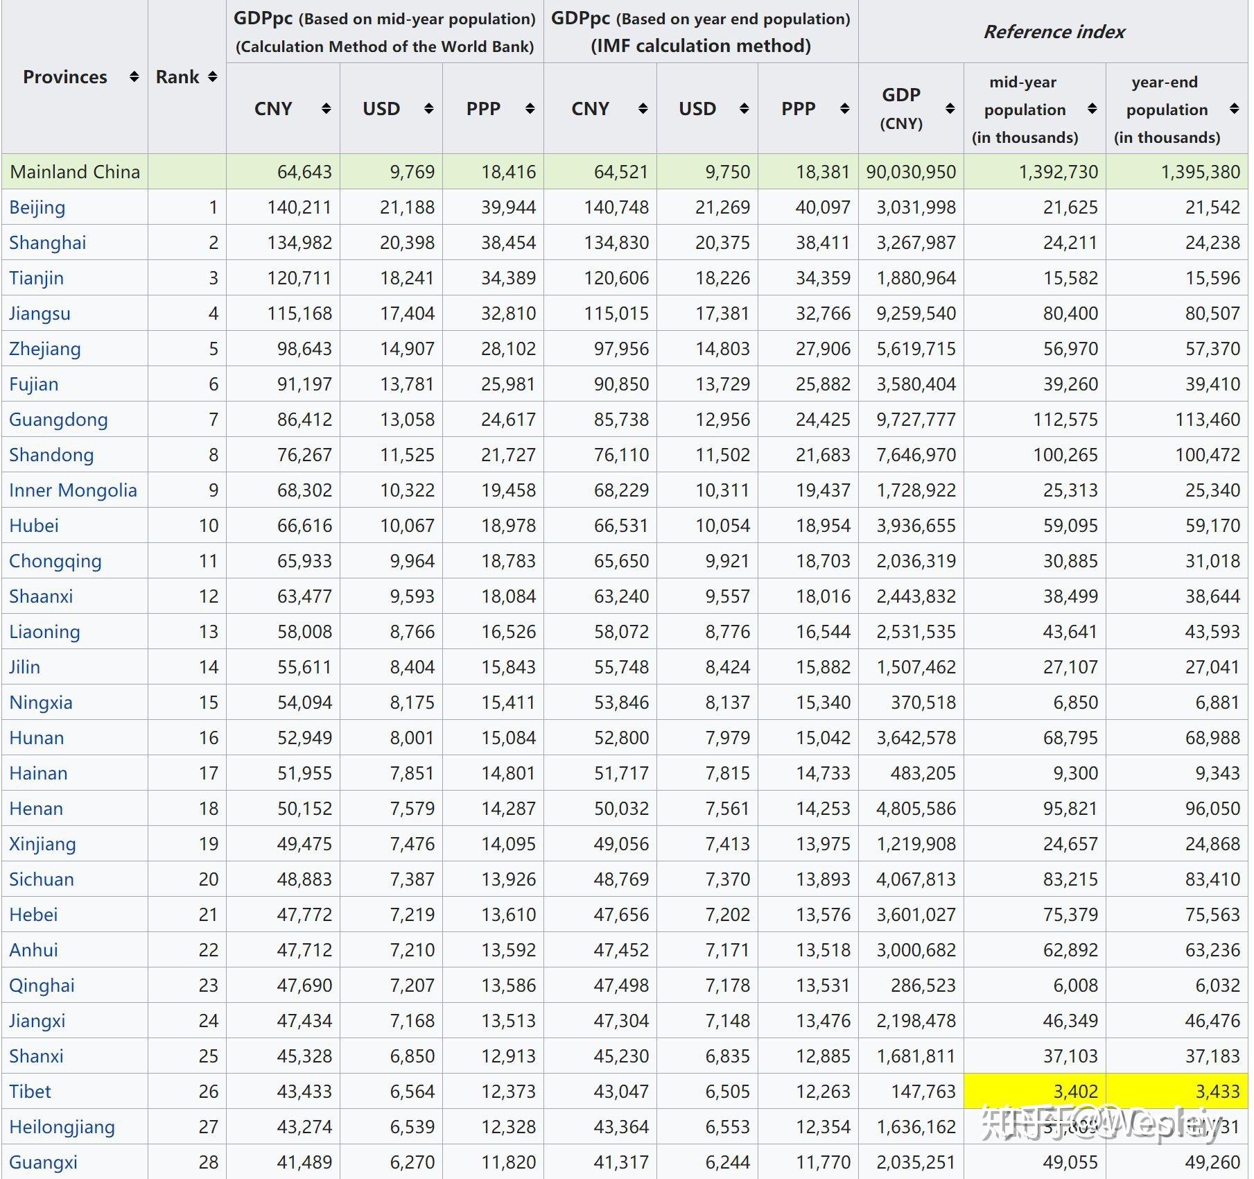Select Henan's year-end population 96,050

[x=1212, y=809]
